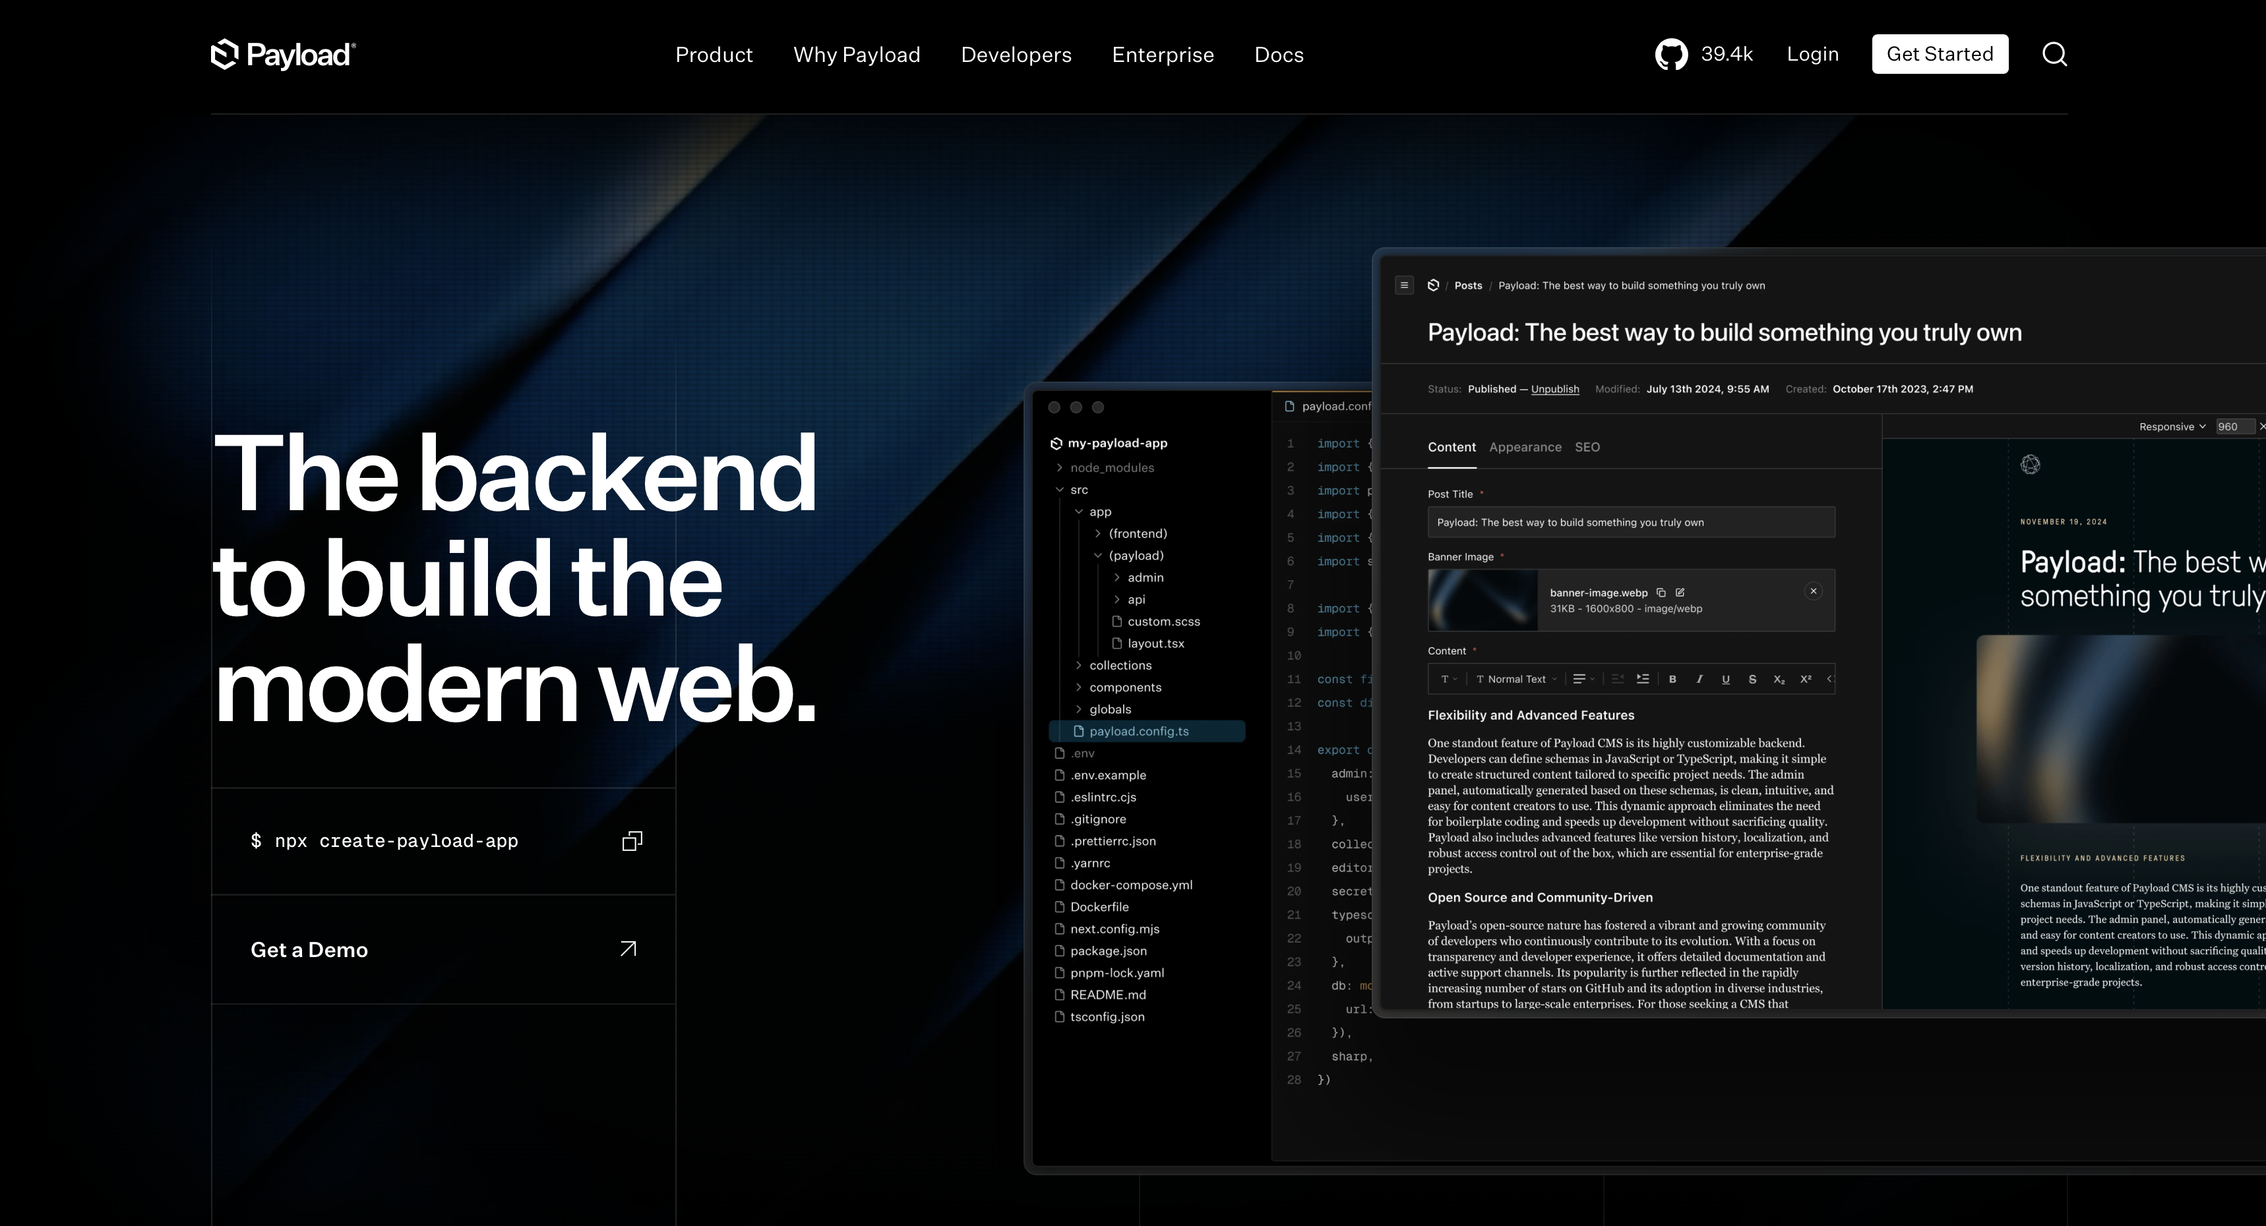Image resolution: width=2266 pixels, height=1226 pixels.
Task: Toggle underline formatting in editor toolbar
Action: pos(1725,679)
